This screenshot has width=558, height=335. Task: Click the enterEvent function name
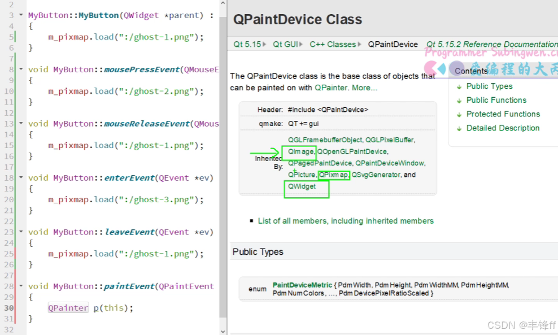pos(129,177)
